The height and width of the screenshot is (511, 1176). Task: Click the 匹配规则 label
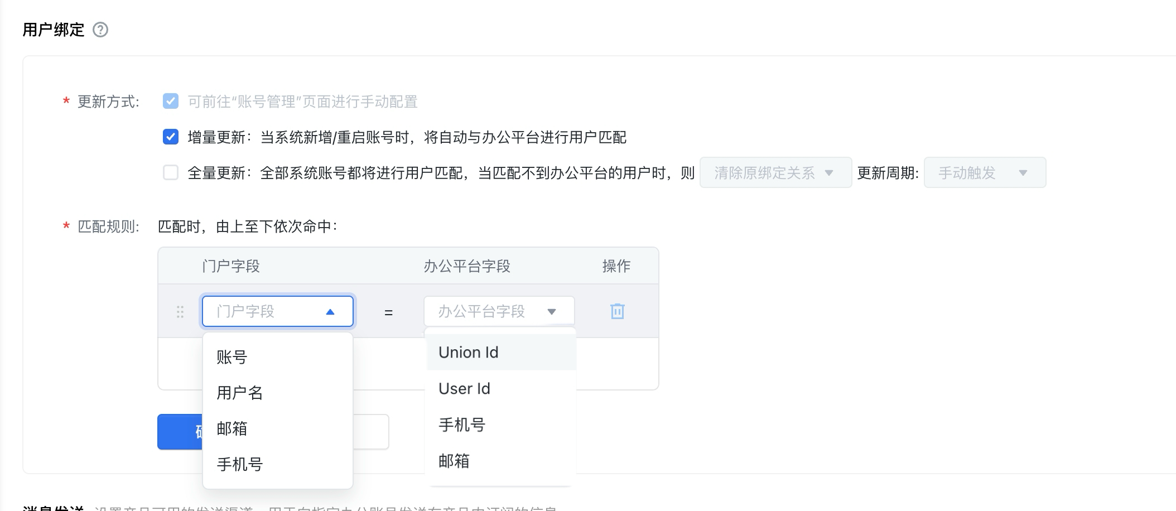pyautogui.click(x=108, y=226)
